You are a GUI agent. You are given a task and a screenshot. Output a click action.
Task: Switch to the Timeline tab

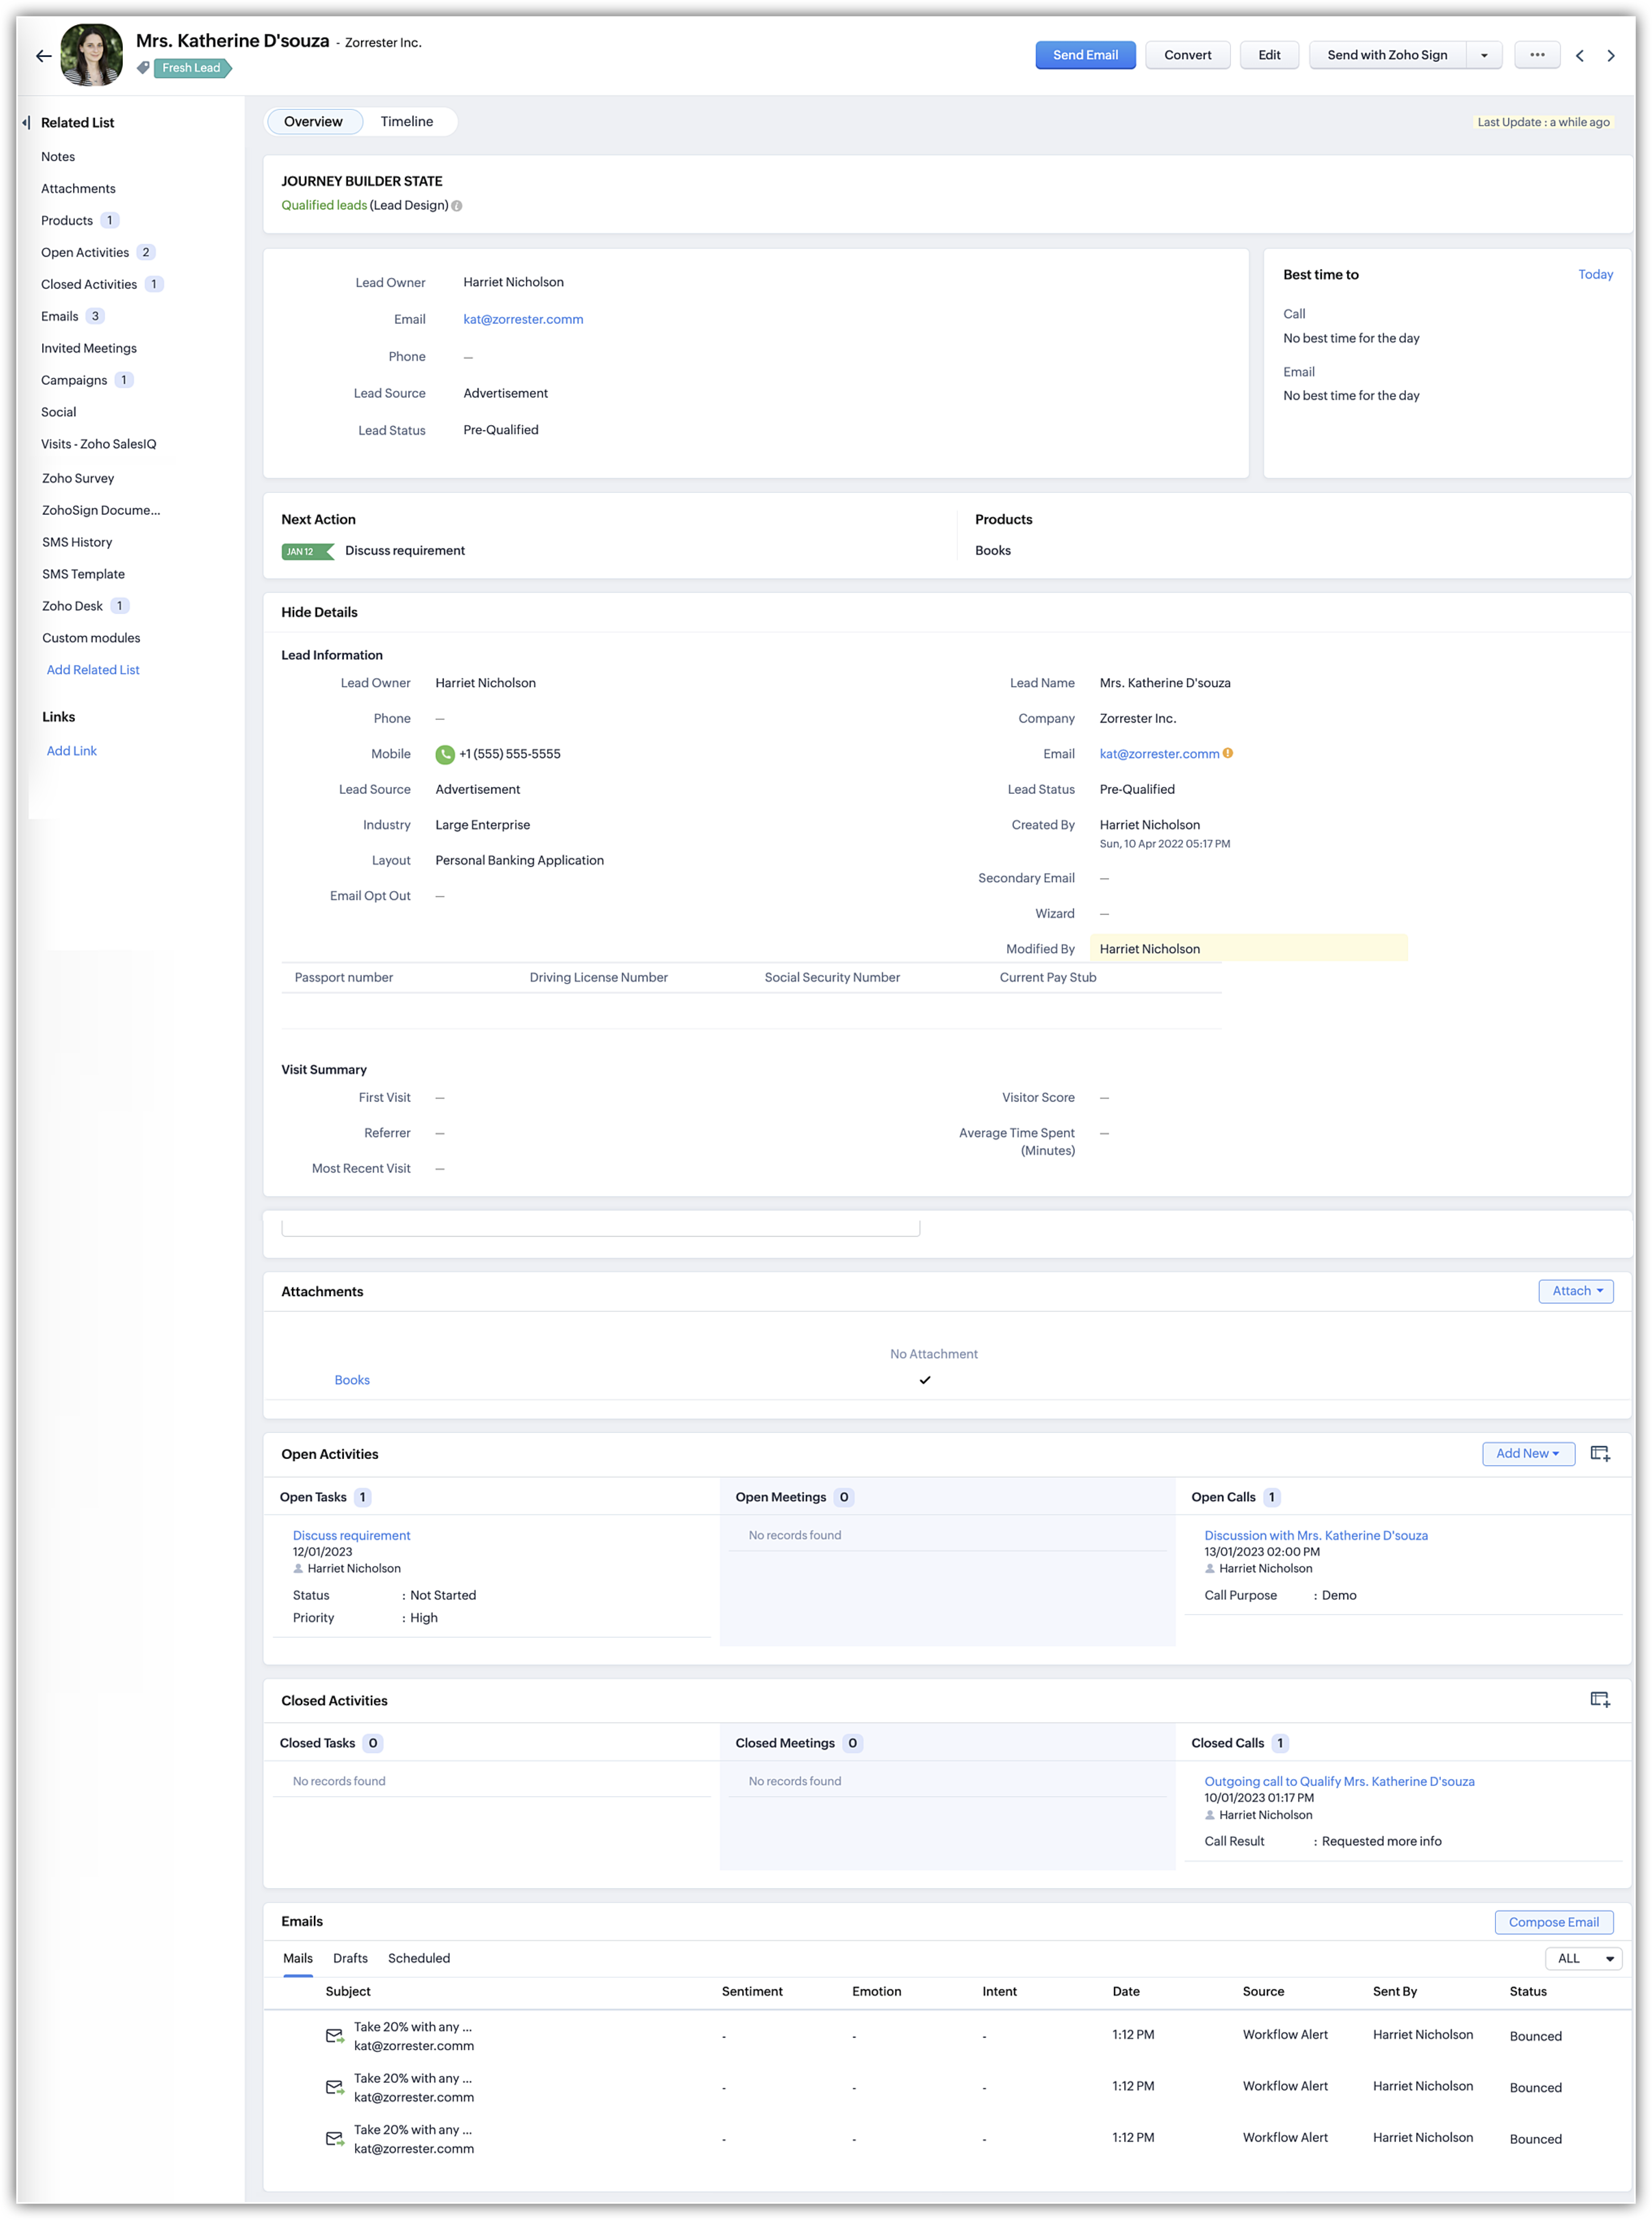pos(406,122)
